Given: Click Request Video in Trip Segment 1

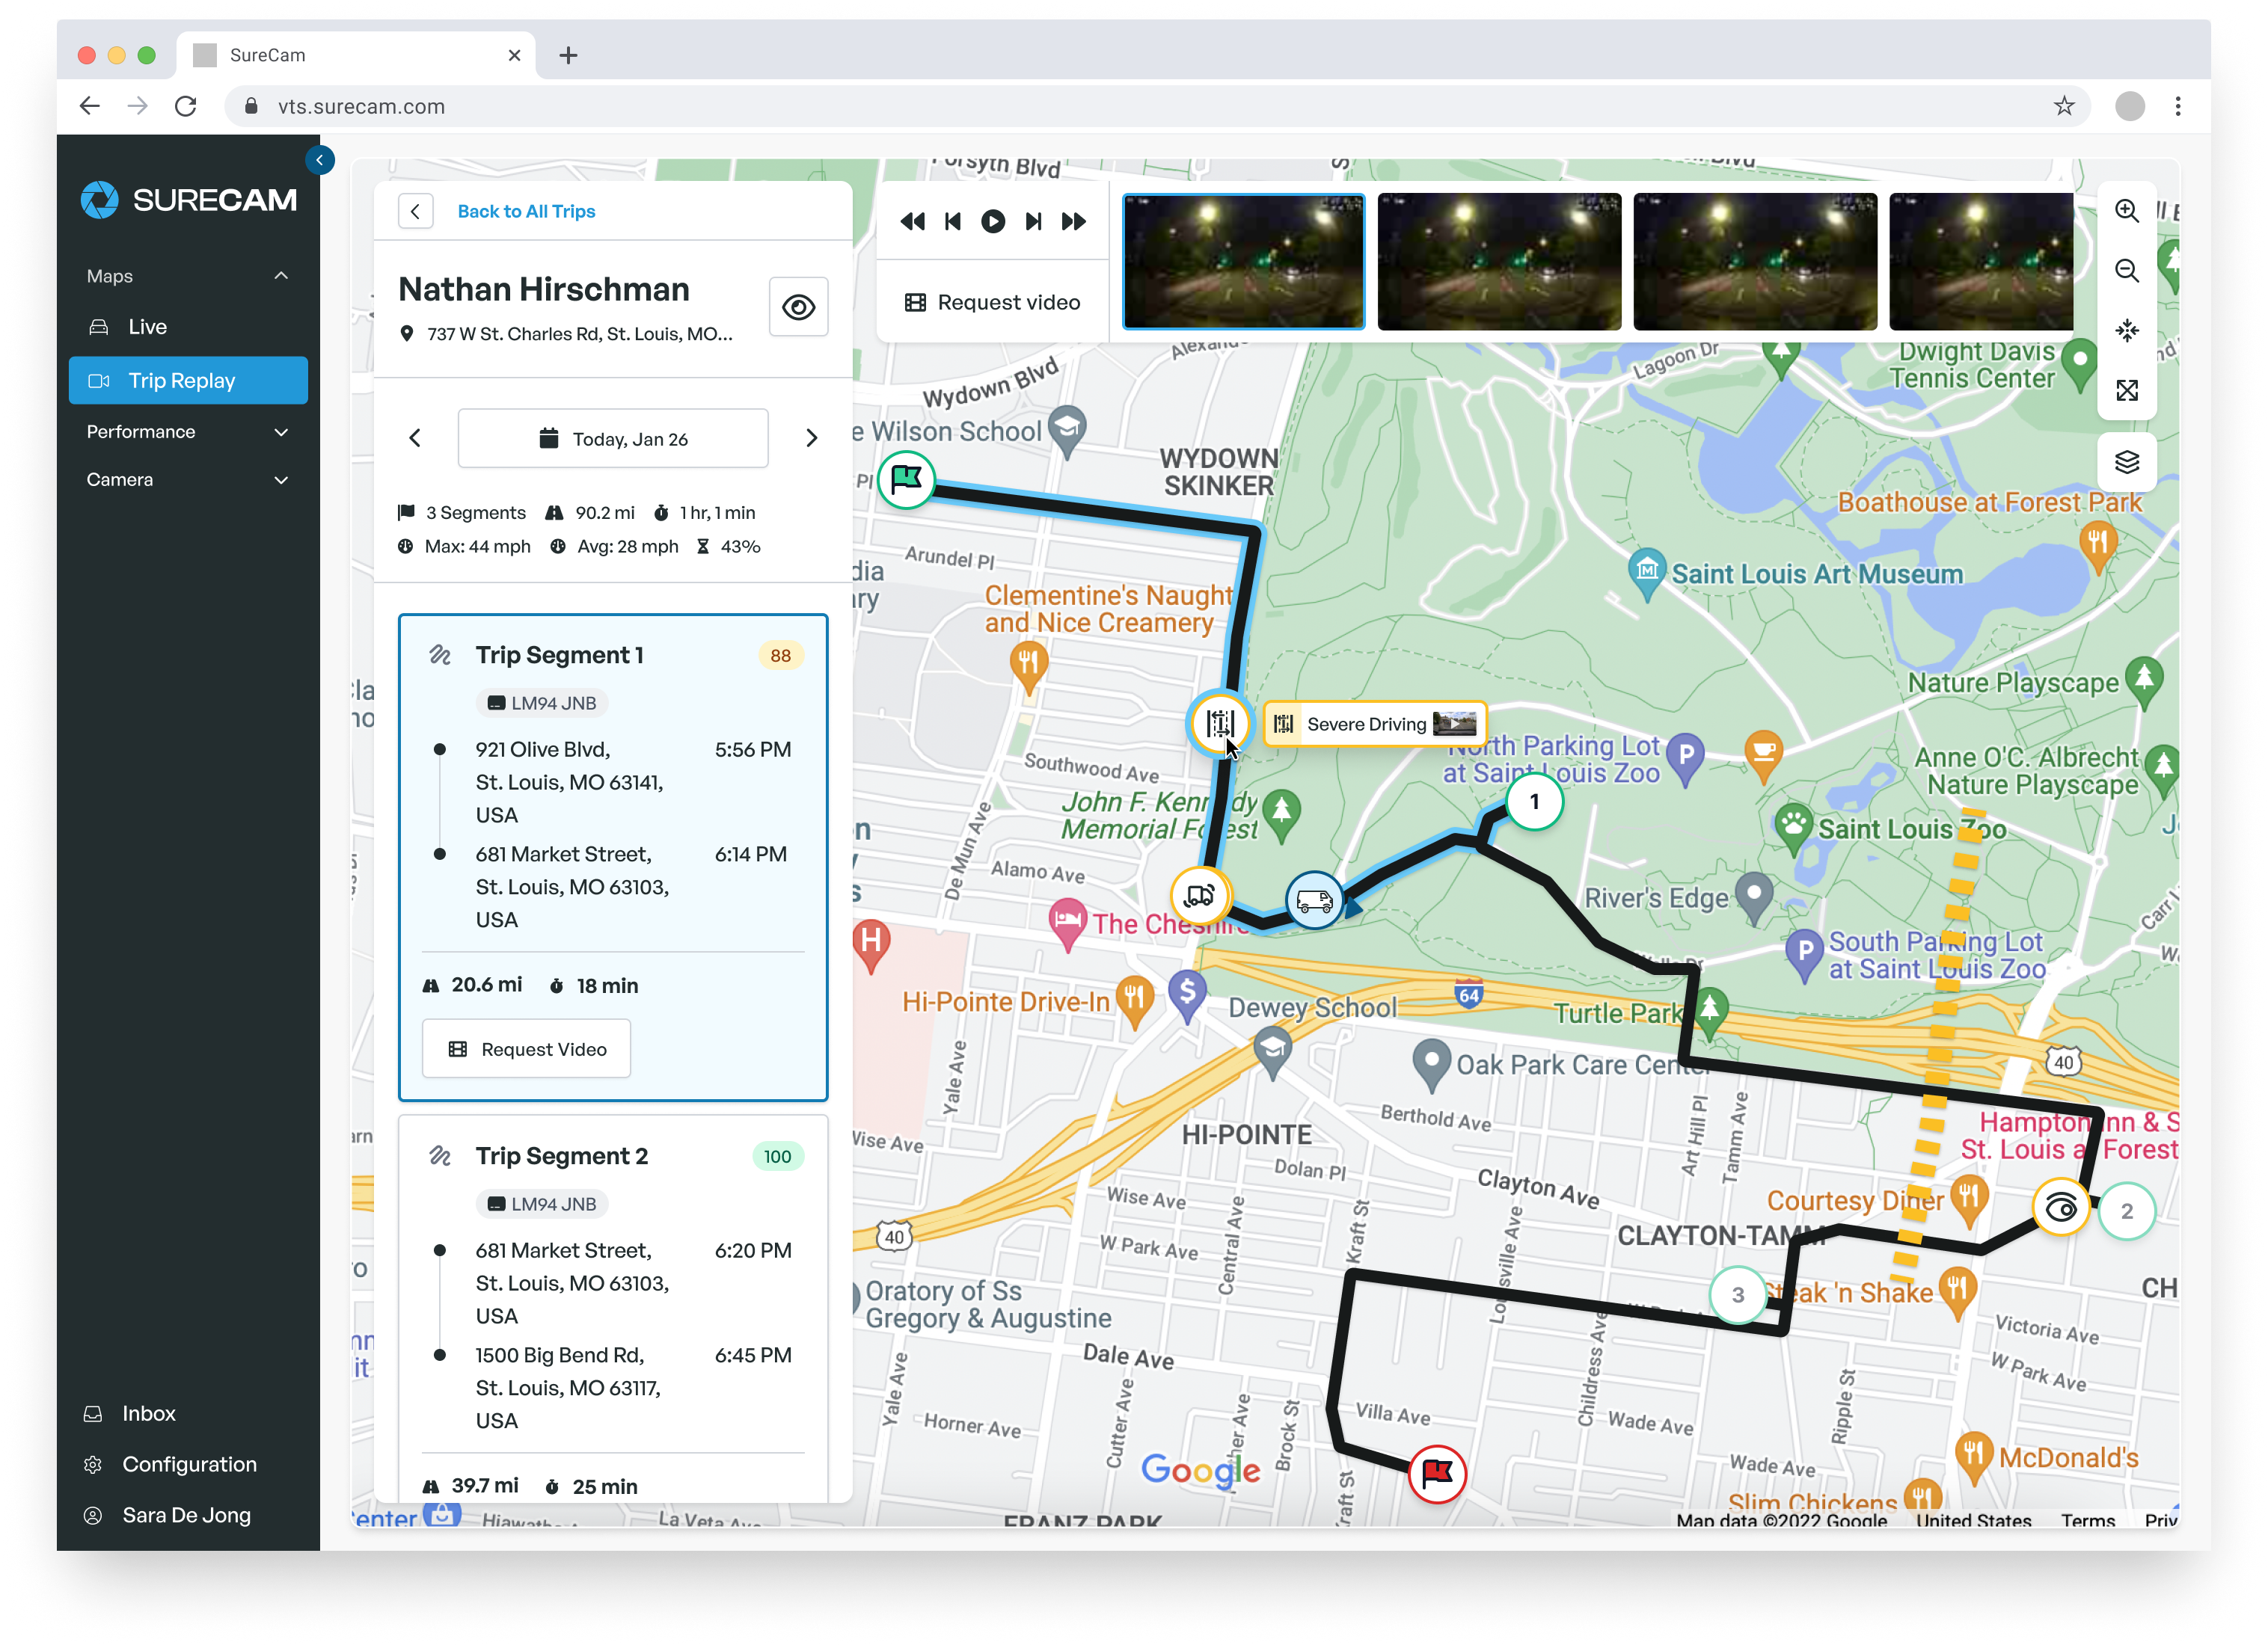Looking at the screenshot, I should point(526,1049).
